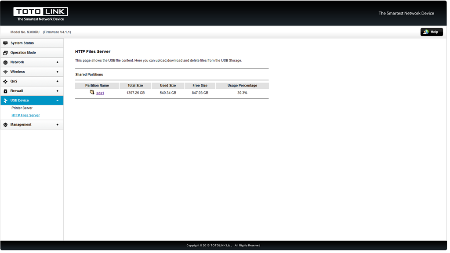
Task: Click the Wireless wifi signal icon
Action: pos(5,72)
